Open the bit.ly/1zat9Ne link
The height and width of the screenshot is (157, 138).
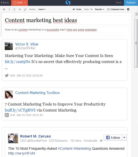(x=18, y=62)
